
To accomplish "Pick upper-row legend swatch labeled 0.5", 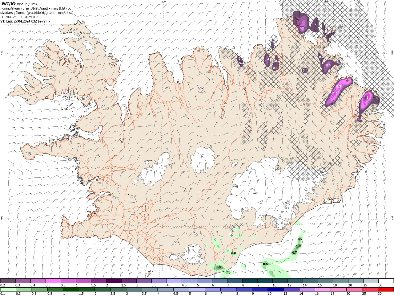I will point(53,281).
